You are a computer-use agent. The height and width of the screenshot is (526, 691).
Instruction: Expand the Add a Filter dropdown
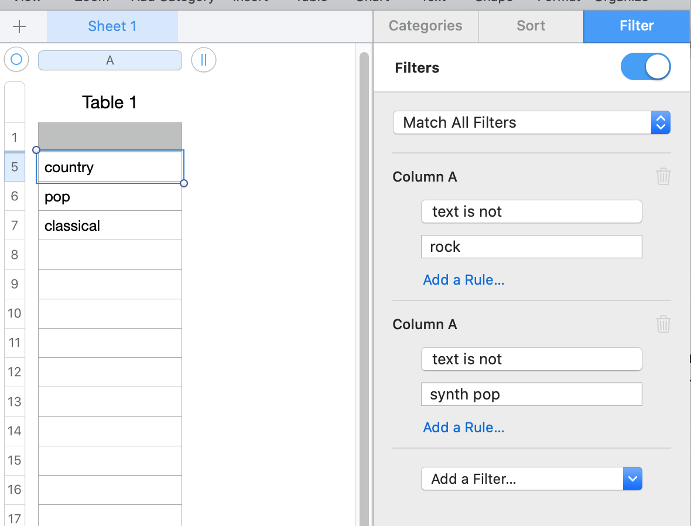coord(531,479)
